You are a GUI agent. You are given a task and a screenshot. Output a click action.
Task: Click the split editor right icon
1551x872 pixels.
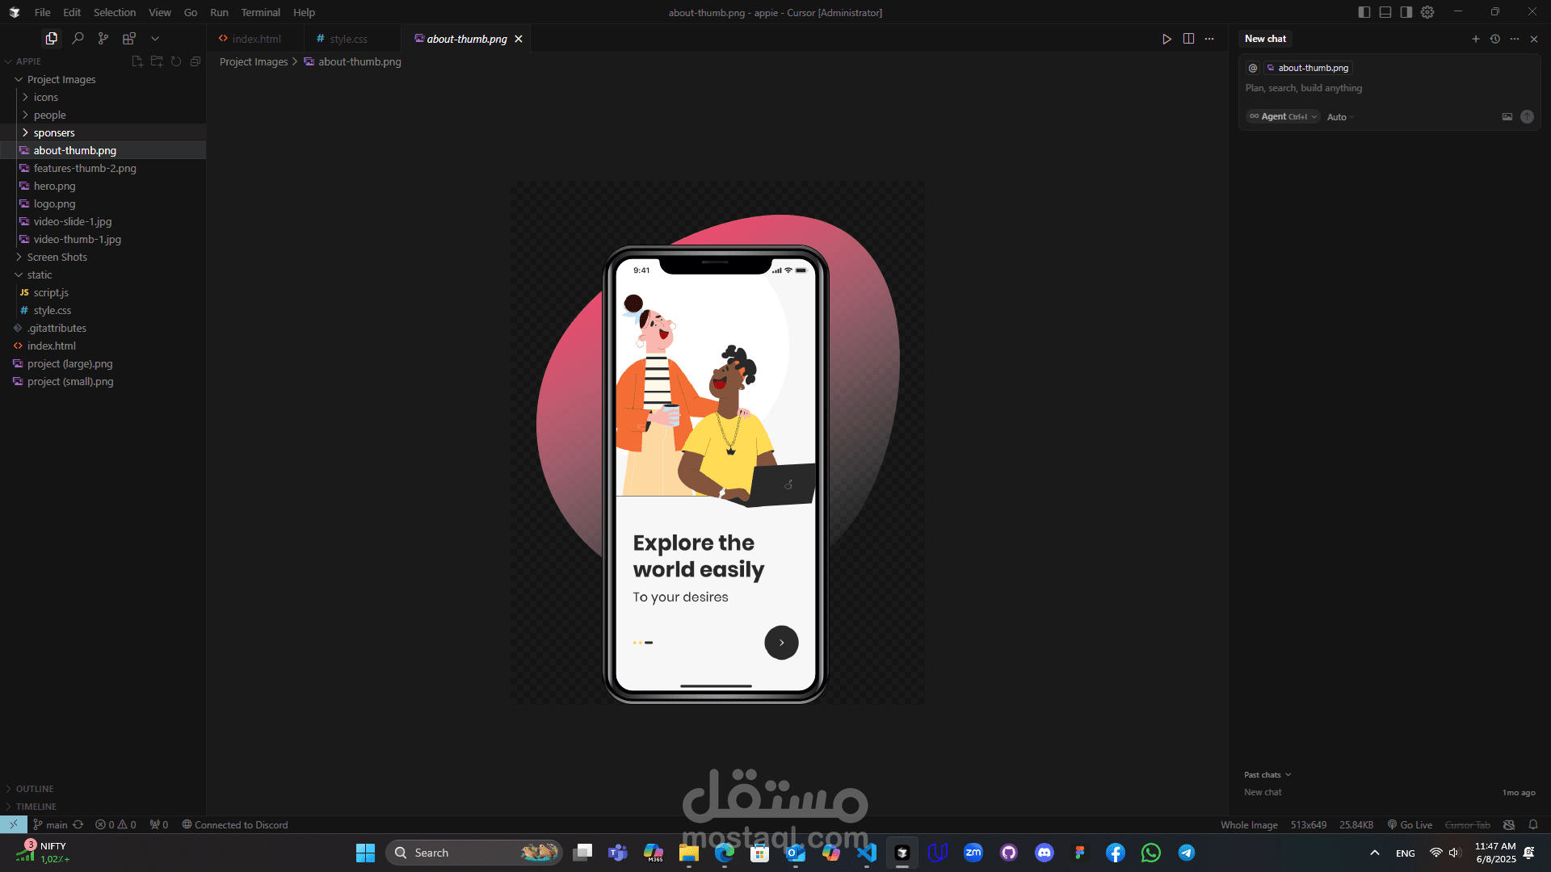1188,39
